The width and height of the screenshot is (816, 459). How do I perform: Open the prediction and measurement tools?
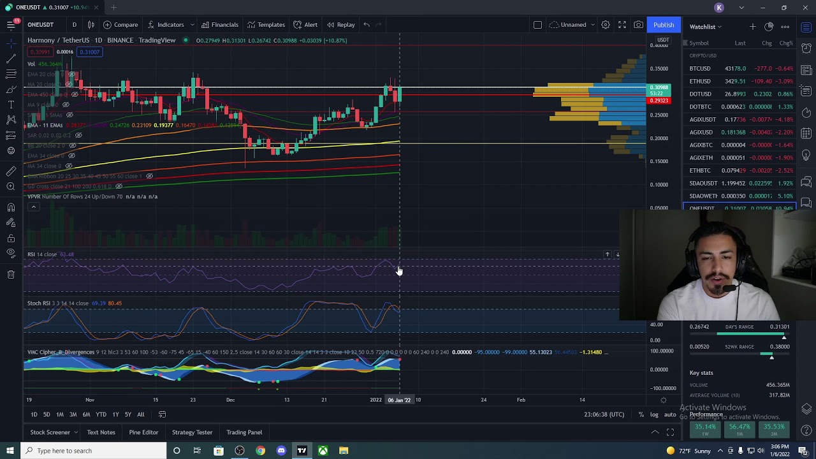pyautogui.click(x=11, y=135)
